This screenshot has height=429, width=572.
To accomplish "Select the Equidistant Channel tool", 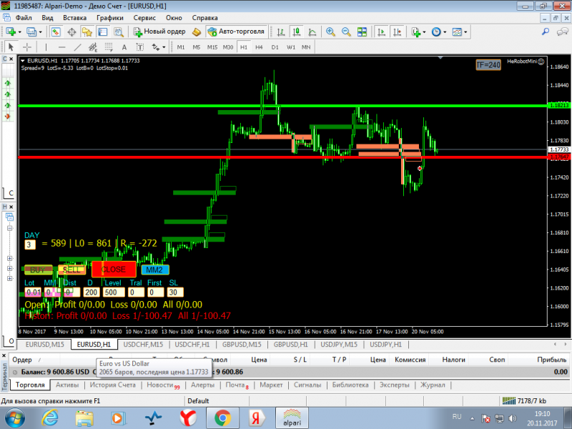I will click(x=93, y=47).
